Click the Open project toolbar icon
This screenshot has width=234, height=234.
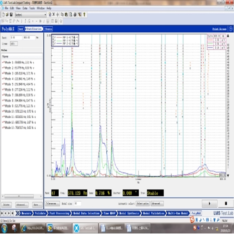(7, 15)
